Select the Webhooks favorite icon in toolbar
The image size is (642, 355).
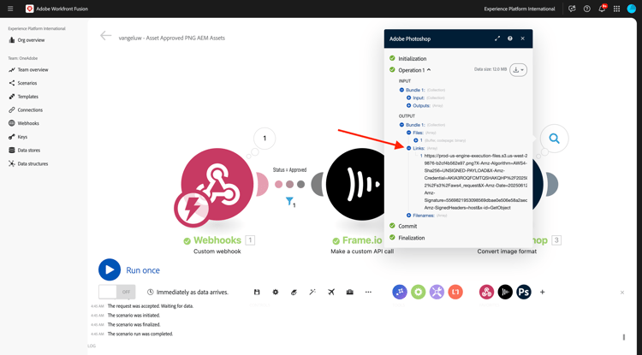pyautogui.click(x=486, y=292)
